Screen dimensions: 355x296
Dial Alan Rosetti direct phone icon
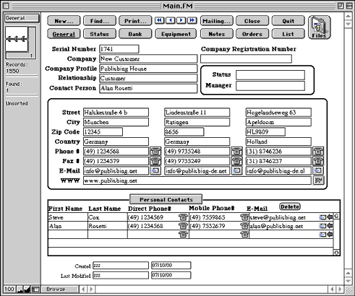point(183,226)
